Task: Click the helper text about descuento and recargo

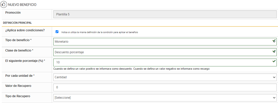Action: point(131,69)
